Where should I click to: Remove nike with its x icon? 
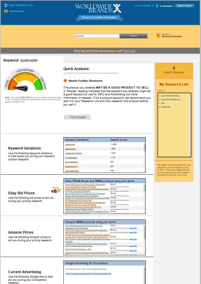click(159, 103)
